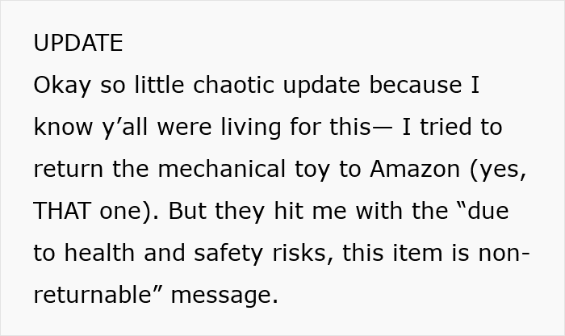Select the word "mechanical" in the text
Image resolution: width=565 pixels, height=336 pixels.
pyautogui.click(x=222, y=169)
